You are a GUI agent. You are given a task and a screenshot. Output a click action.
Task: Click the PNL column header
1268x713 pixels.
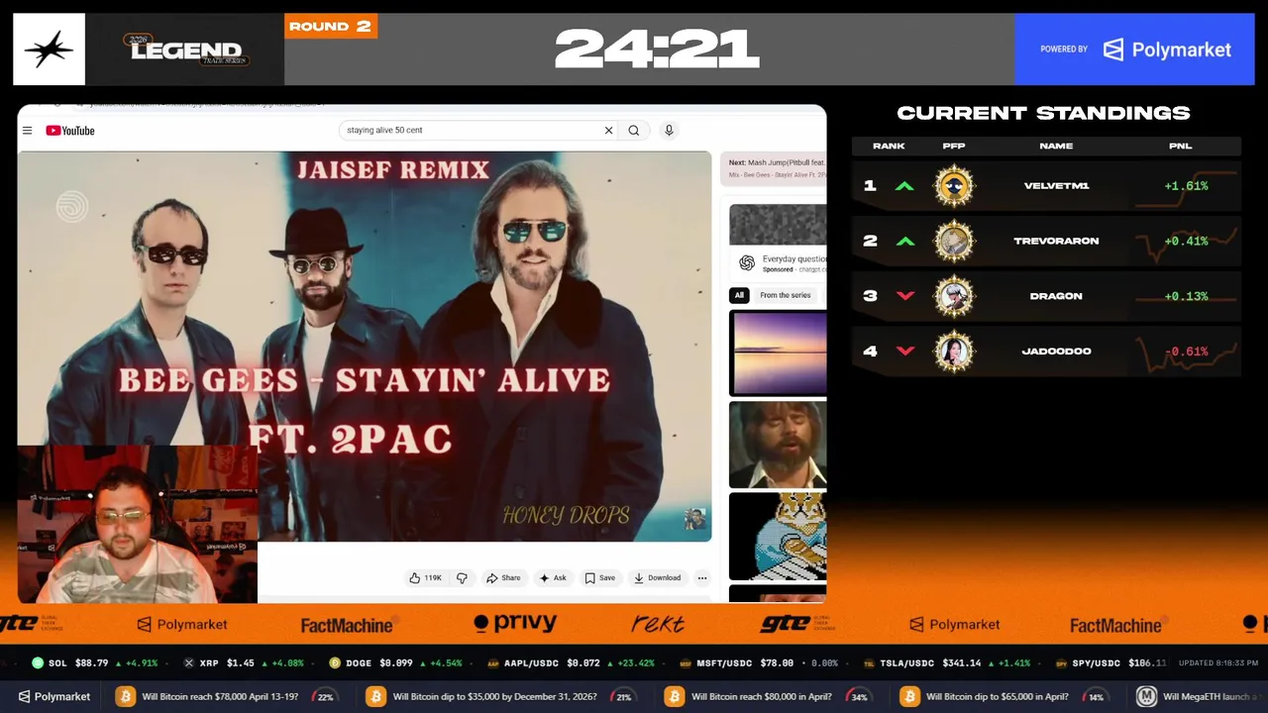1180,146
